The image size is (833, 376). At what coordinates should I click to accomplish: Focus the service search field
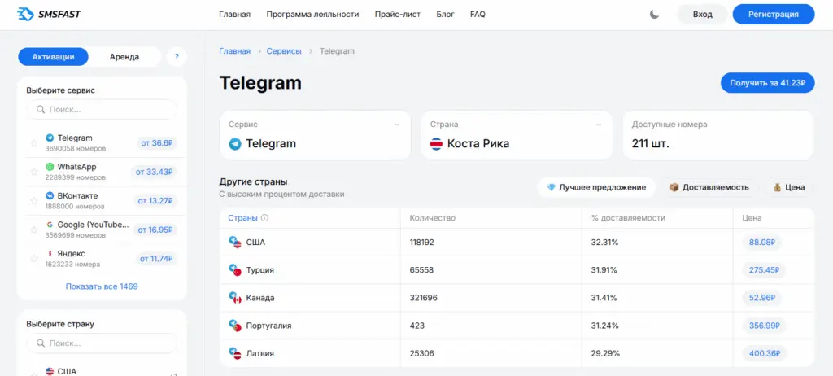[102, 110]
